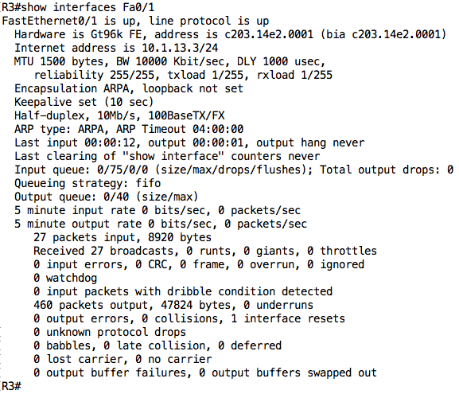Click the ARP Timeout 04:00:00 text
Screen dimensions: 459x394
(180, 129)
